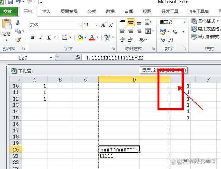Apply cell borders icon
Screen dimensions: 221x169
[65, 38]
